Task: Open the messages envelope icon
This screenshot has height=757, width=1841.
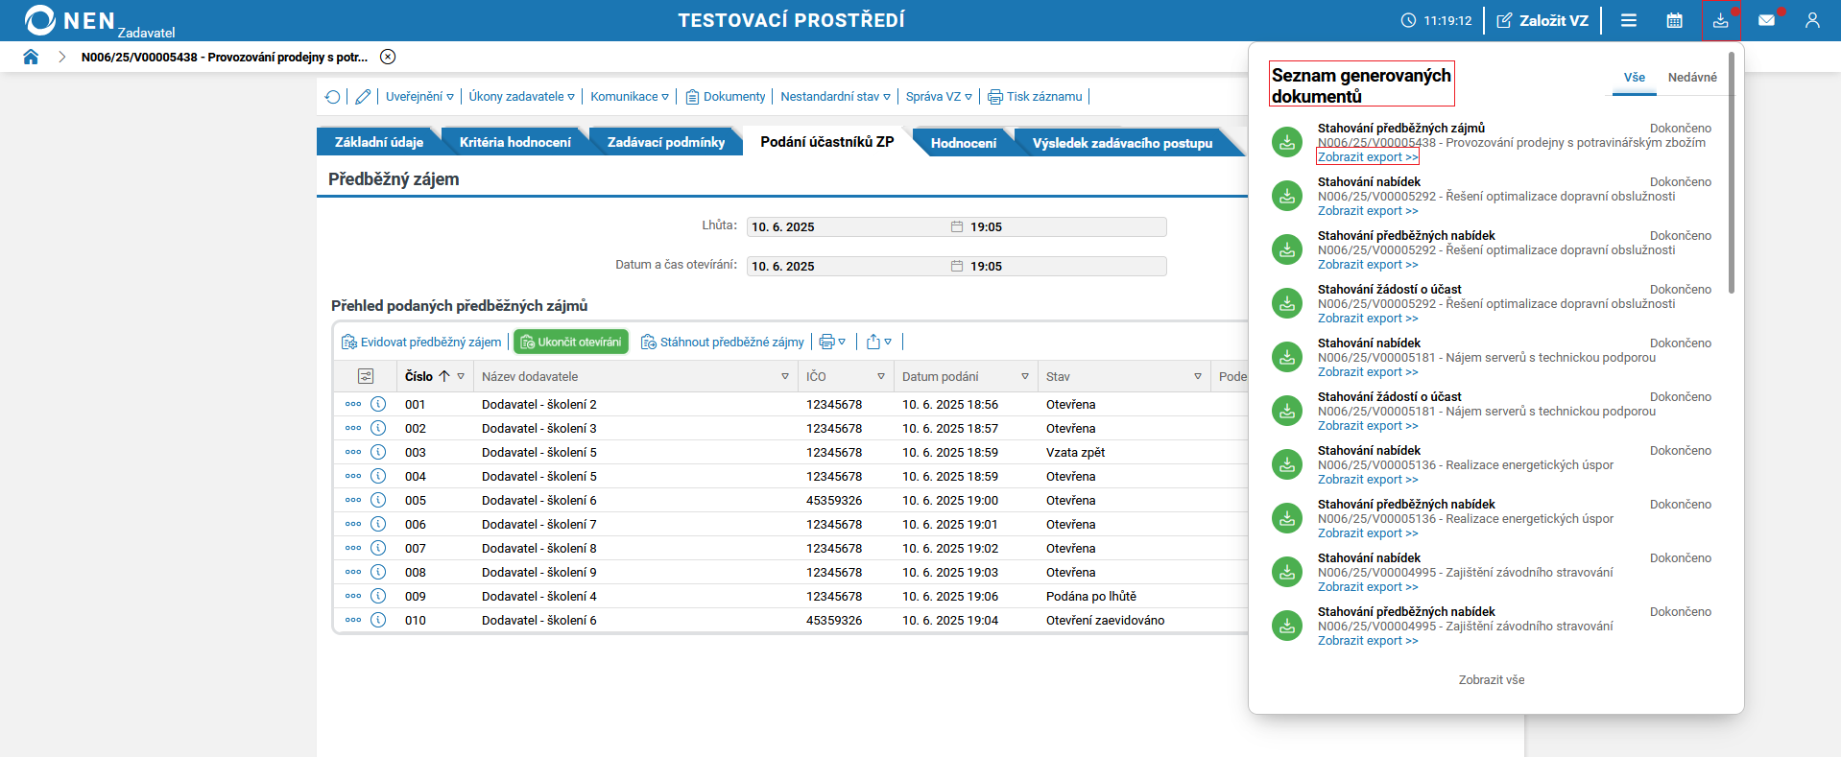Action: 1766,20
